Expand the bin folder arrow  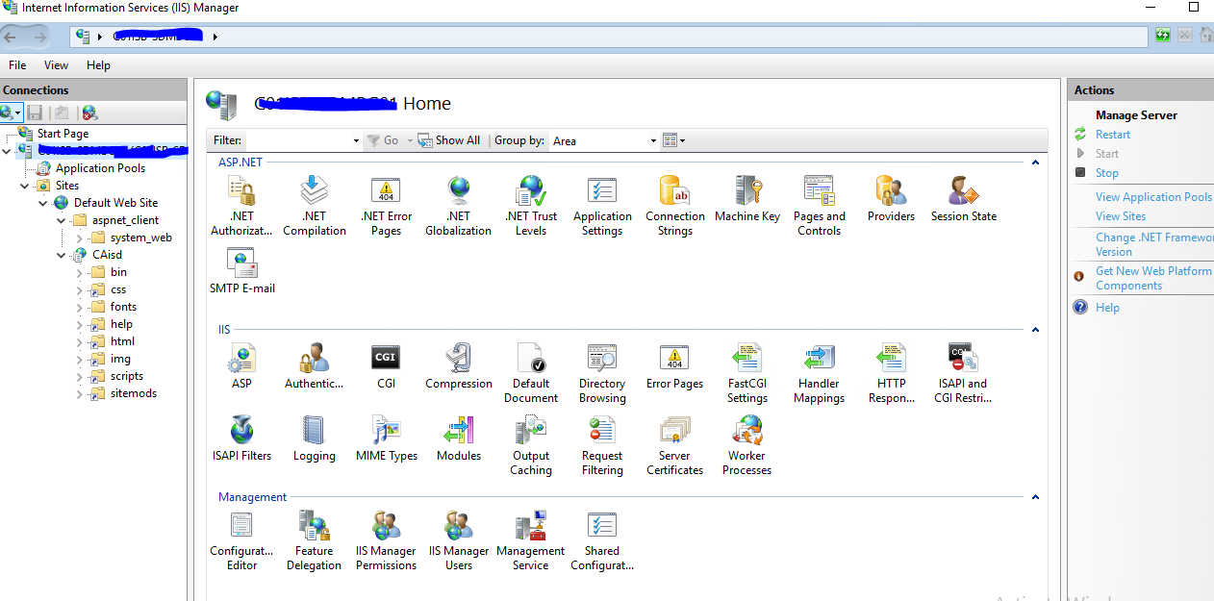(80, 272)
